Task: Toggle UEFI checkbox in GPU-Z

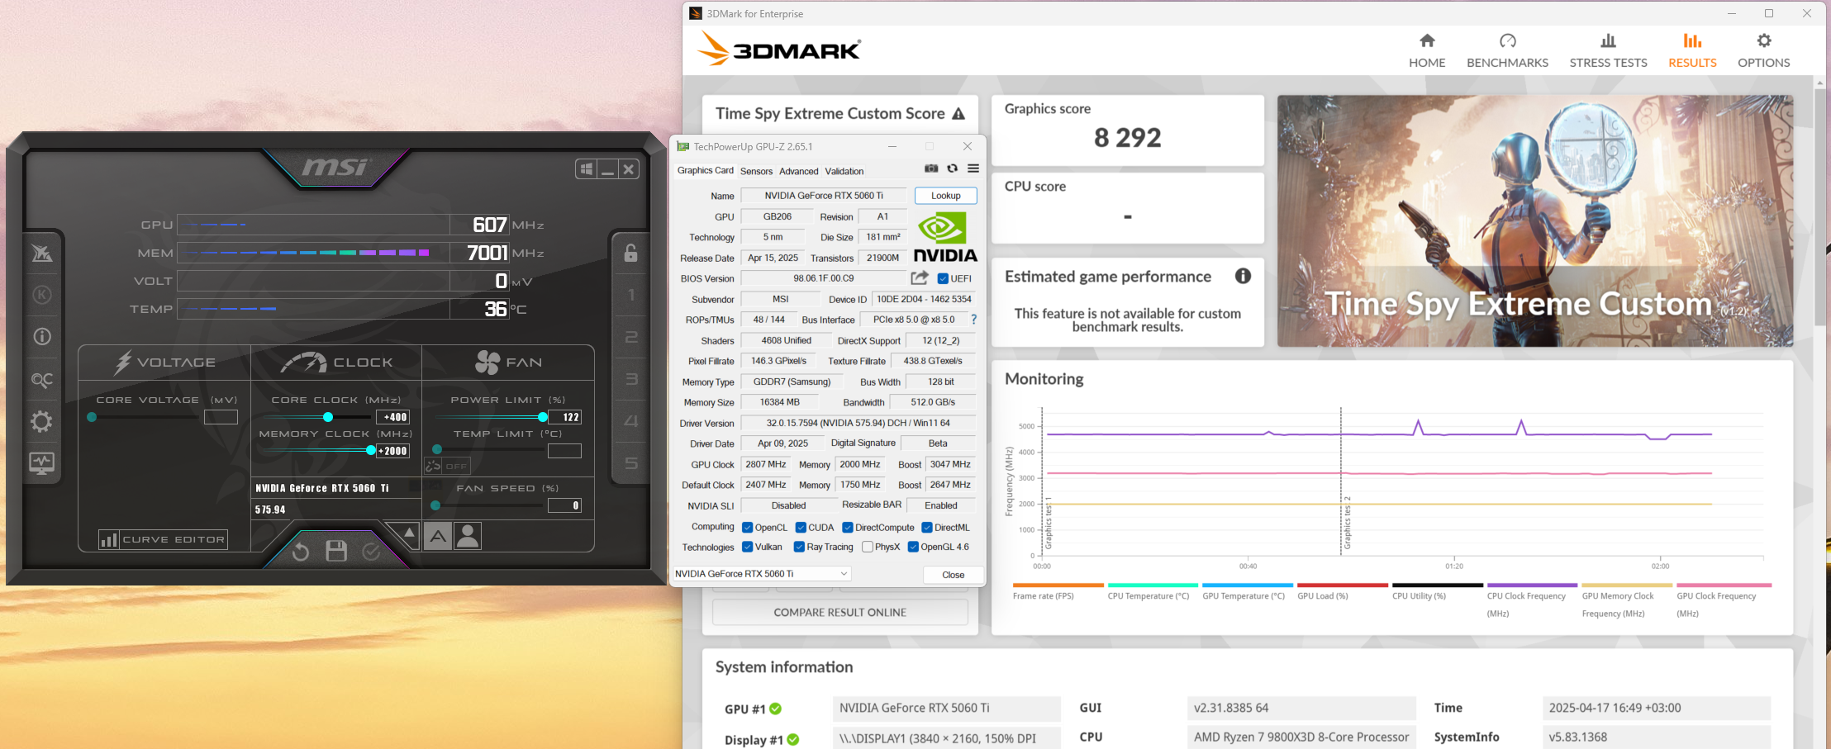Action: pos(943,278)
